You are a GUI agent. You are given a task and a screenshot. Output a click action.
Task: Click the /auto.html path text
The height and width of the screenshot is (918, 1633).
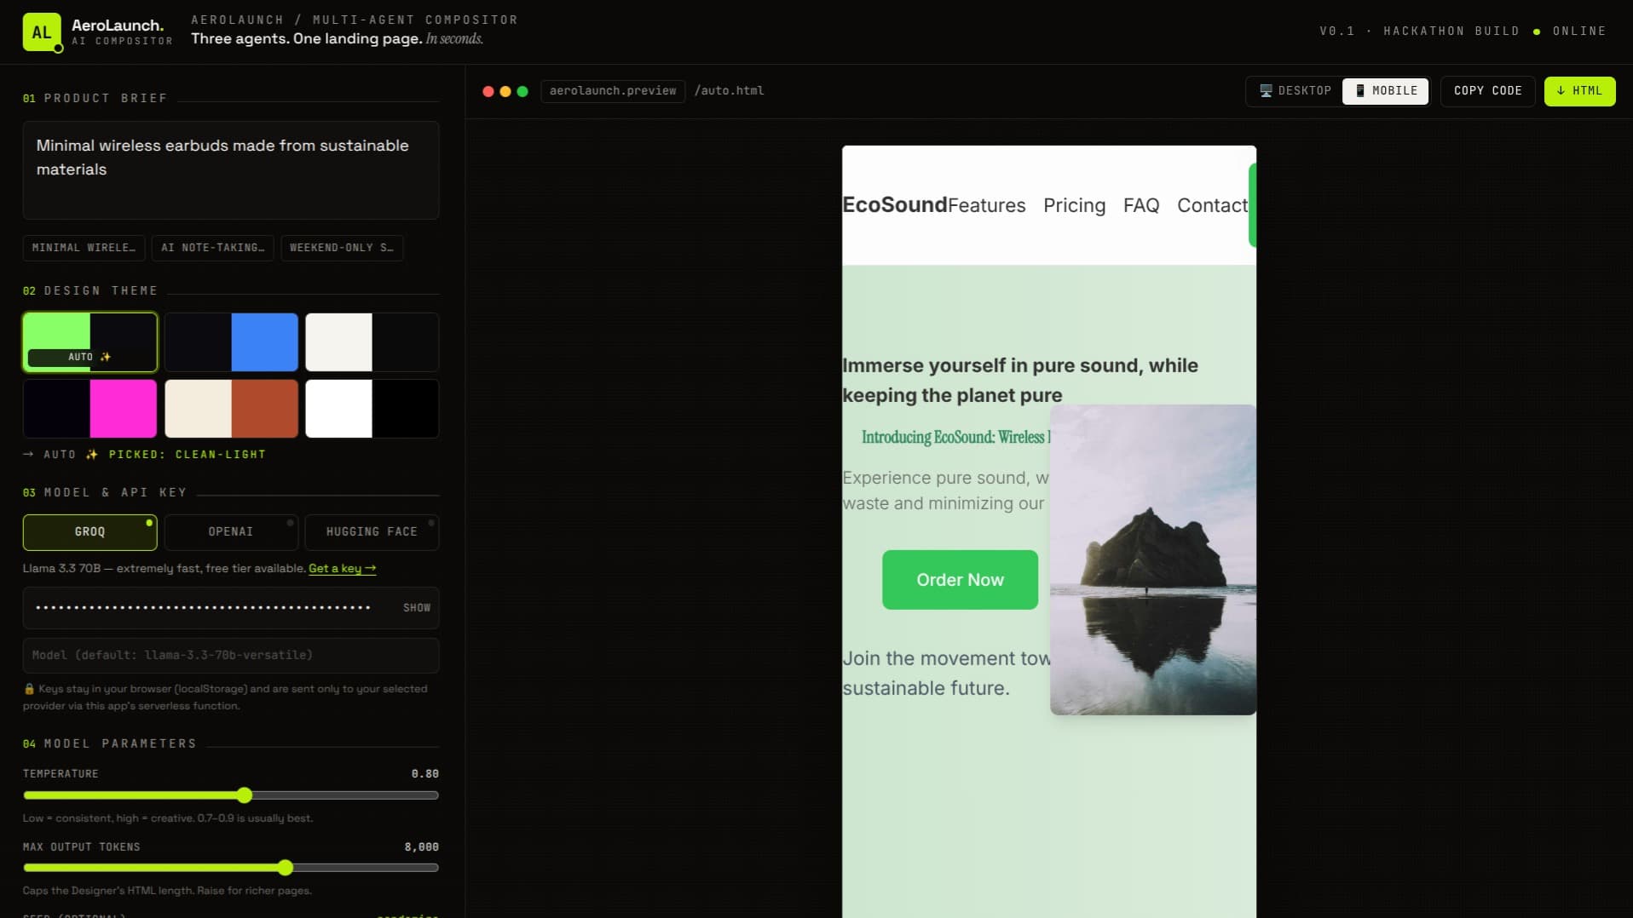coord(730,91)
